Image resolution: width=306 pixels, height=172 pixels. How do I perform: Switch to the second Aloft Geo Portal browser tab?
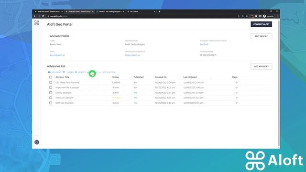tap(80, 11)
